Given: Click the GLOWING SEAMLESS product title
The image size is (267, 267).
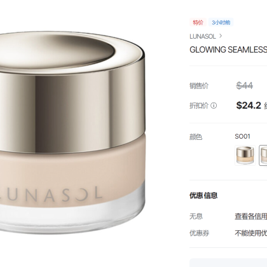Looking at the screenshot, I should point(228,50).
